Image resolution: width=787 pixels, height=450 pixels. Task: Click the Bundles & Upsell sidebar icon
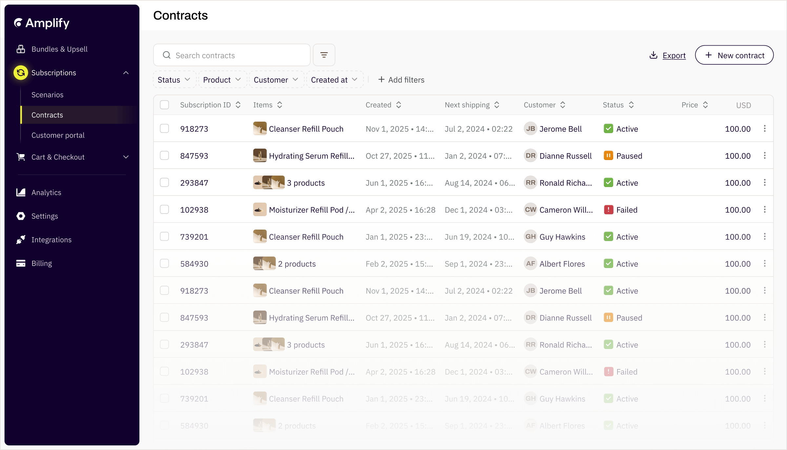click(21, 49)
